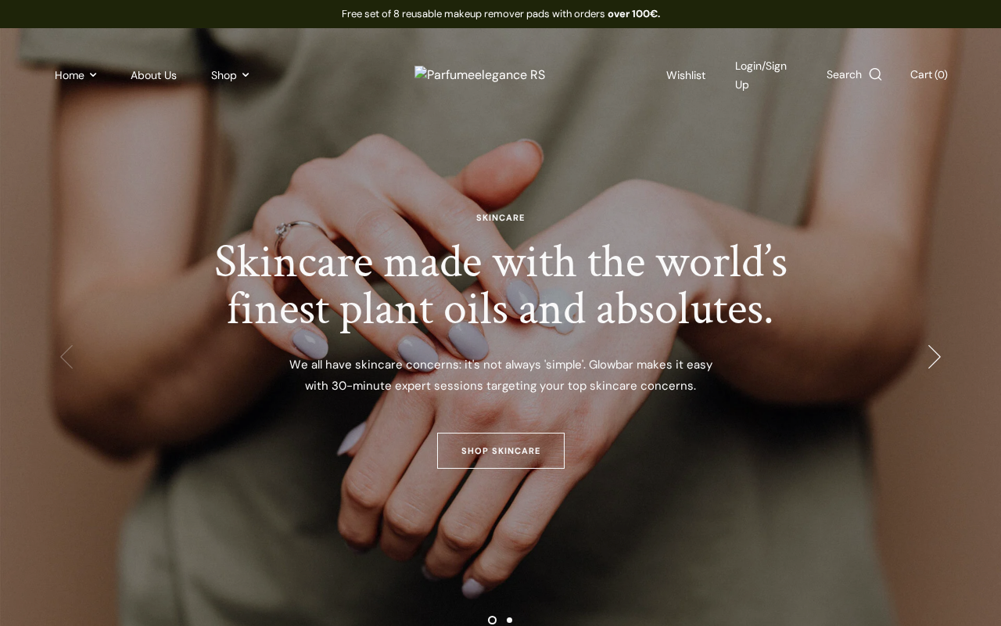
Task: Go to the About Us page
Action: 153,75
